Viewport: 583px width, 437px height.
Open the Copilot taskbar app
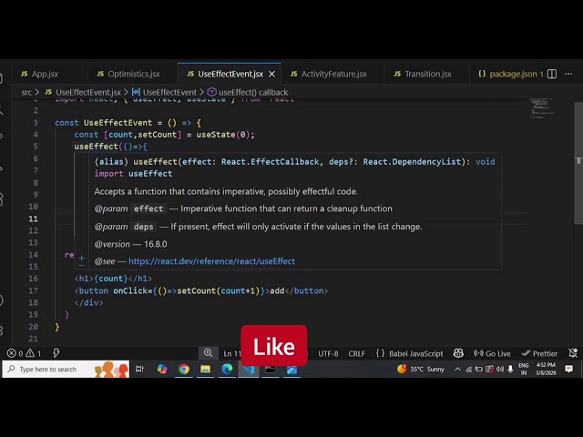point(162,369)
